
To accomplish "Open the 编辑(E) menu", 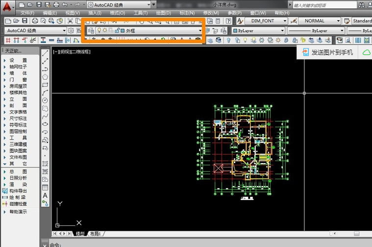I will [50, 13].
